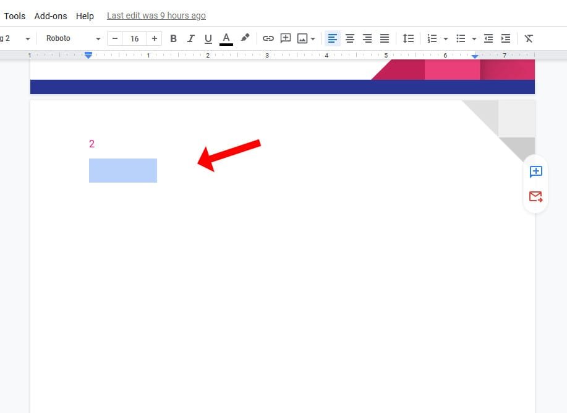Click the suggest edits margin icon
The height and width of the screenshot is (413, 567).
click(535, 196)
